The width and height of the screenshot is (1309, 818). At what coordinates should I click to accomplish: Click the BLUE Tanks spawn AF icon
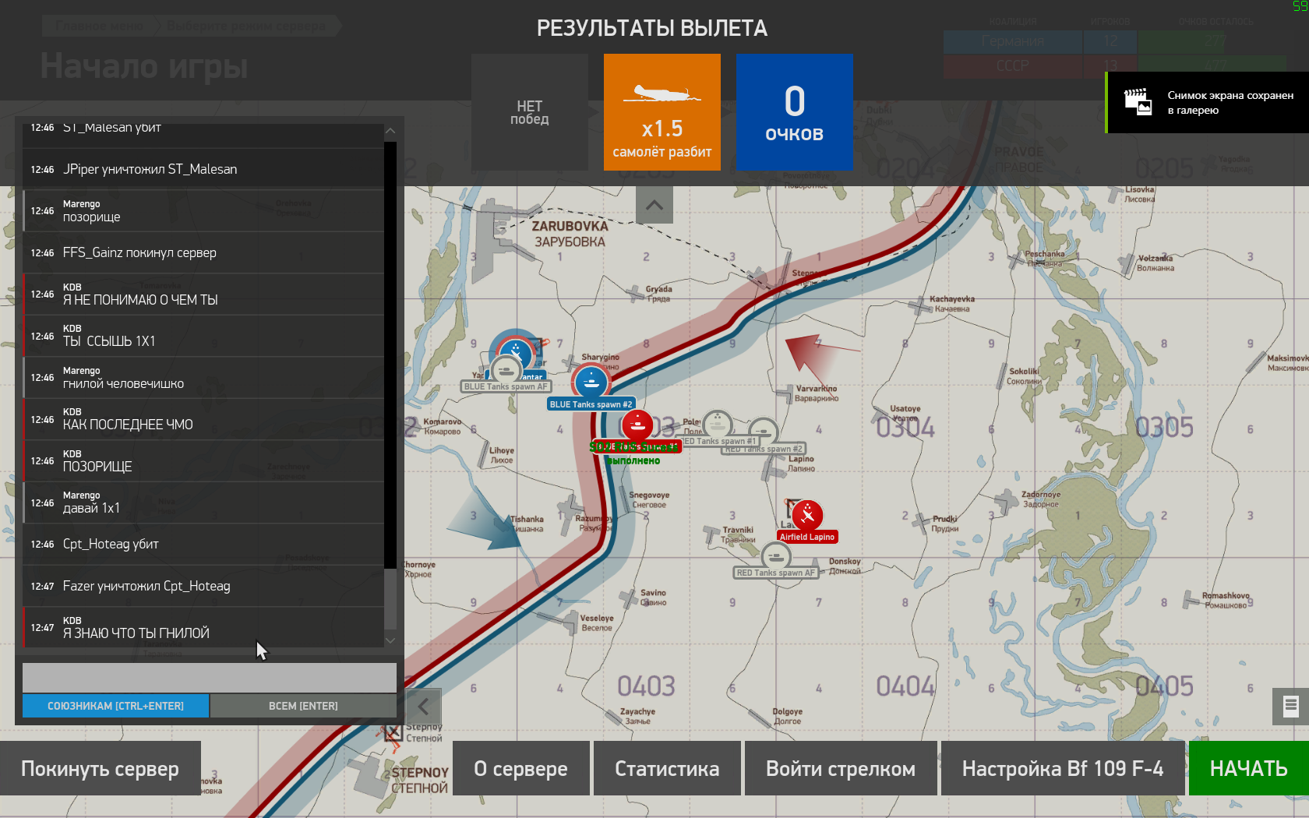coord(506,369)
